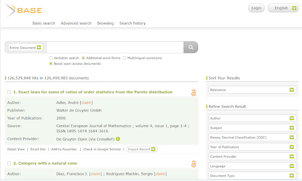Click the green arrow on Export Record
This screenshot has height=181, width=302.
(153, 149)
